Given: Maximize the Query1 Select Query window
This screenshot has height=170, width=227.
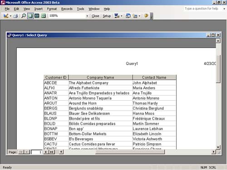Looking at the screenshot, I should [x=213, y=35].
